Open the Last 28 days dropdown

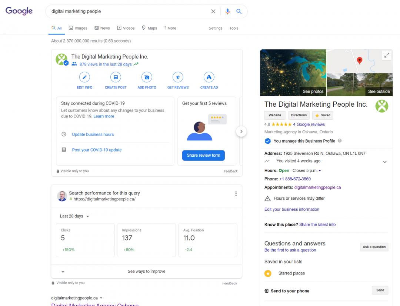[74, 216]
